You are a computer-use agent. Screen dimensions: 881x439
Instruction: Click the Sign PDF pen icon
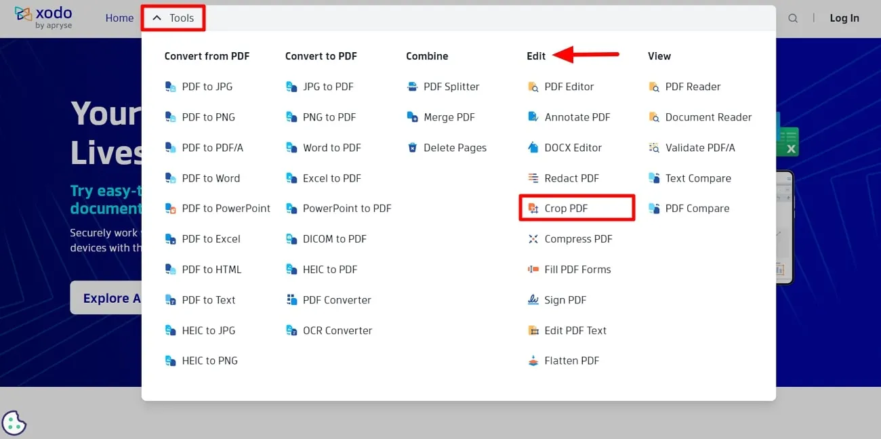pos(533,299)
